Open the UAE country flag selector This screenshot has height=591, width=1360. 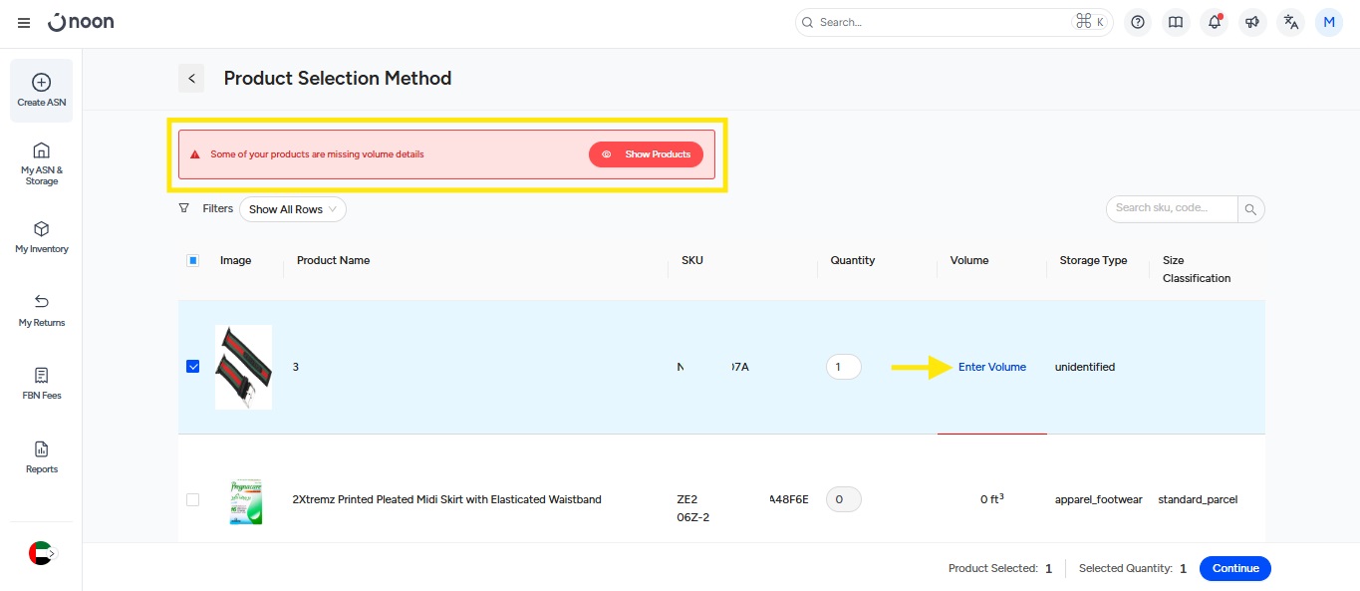(41, 553)
